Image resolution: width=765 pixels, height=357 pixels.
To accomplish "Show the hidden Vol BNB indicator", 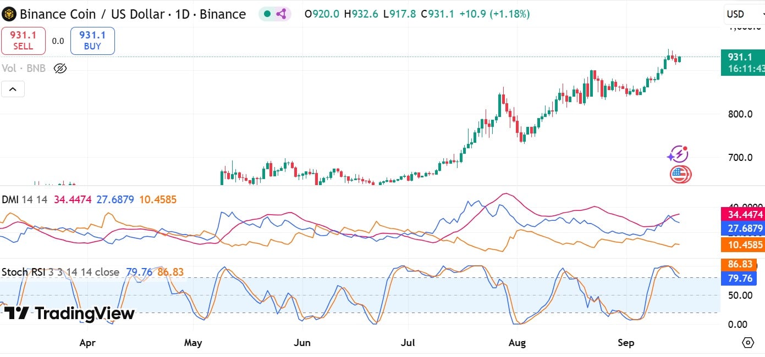I will [60, 69].
